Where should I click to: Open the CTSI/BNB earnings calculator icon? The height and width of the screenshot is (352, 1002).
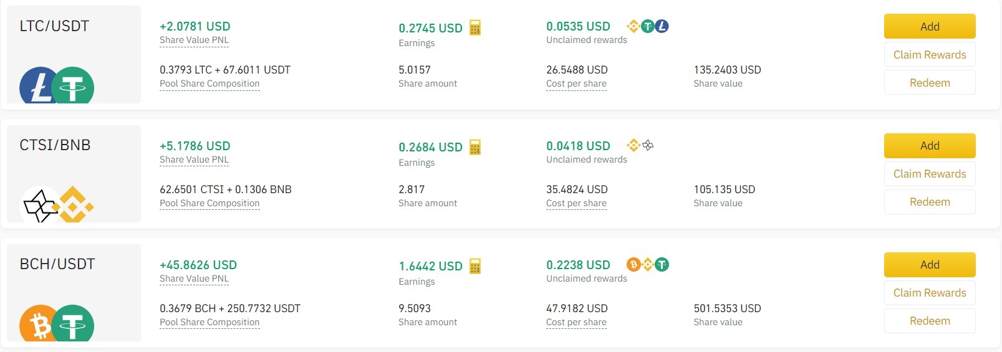[475, 147]
